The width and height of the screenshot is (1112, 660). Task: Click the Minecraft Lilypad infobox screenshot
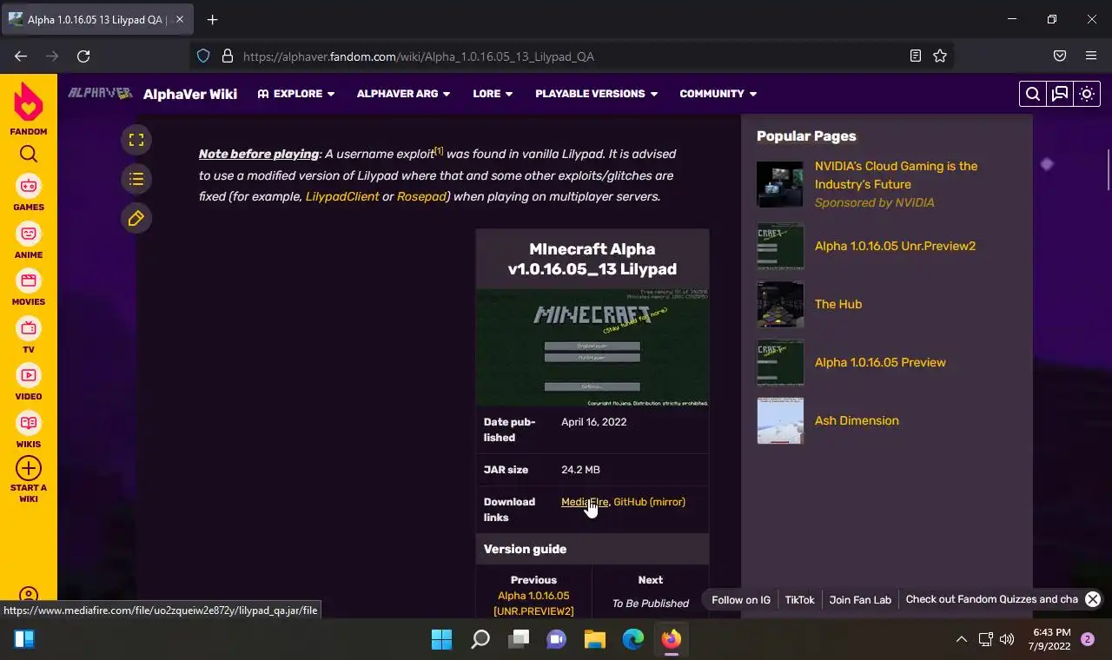[592, 348]
